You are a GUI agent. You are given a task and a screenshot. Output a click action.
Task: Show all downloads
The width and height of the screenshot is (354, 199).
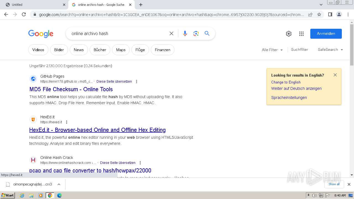(334, 184)
